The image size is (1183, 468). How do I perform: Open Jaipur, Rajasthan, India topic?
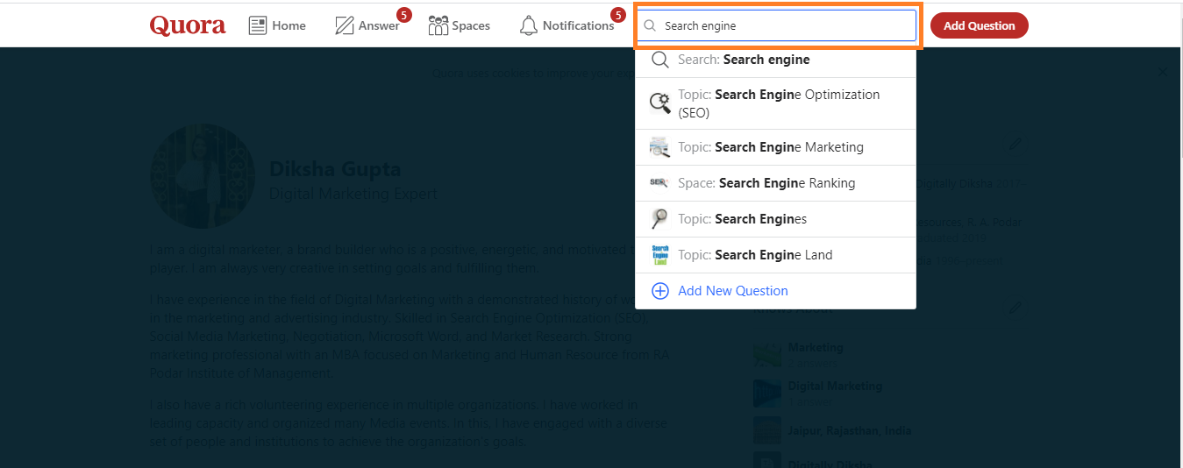(x=850, y=430)
